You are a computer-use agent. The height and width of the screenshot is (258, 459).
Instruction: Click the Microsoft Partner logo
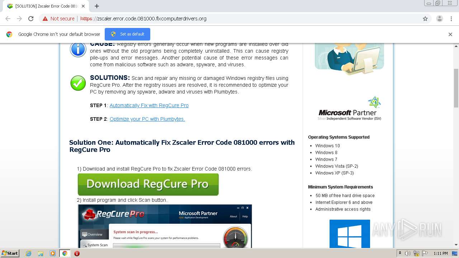(350, 109)
